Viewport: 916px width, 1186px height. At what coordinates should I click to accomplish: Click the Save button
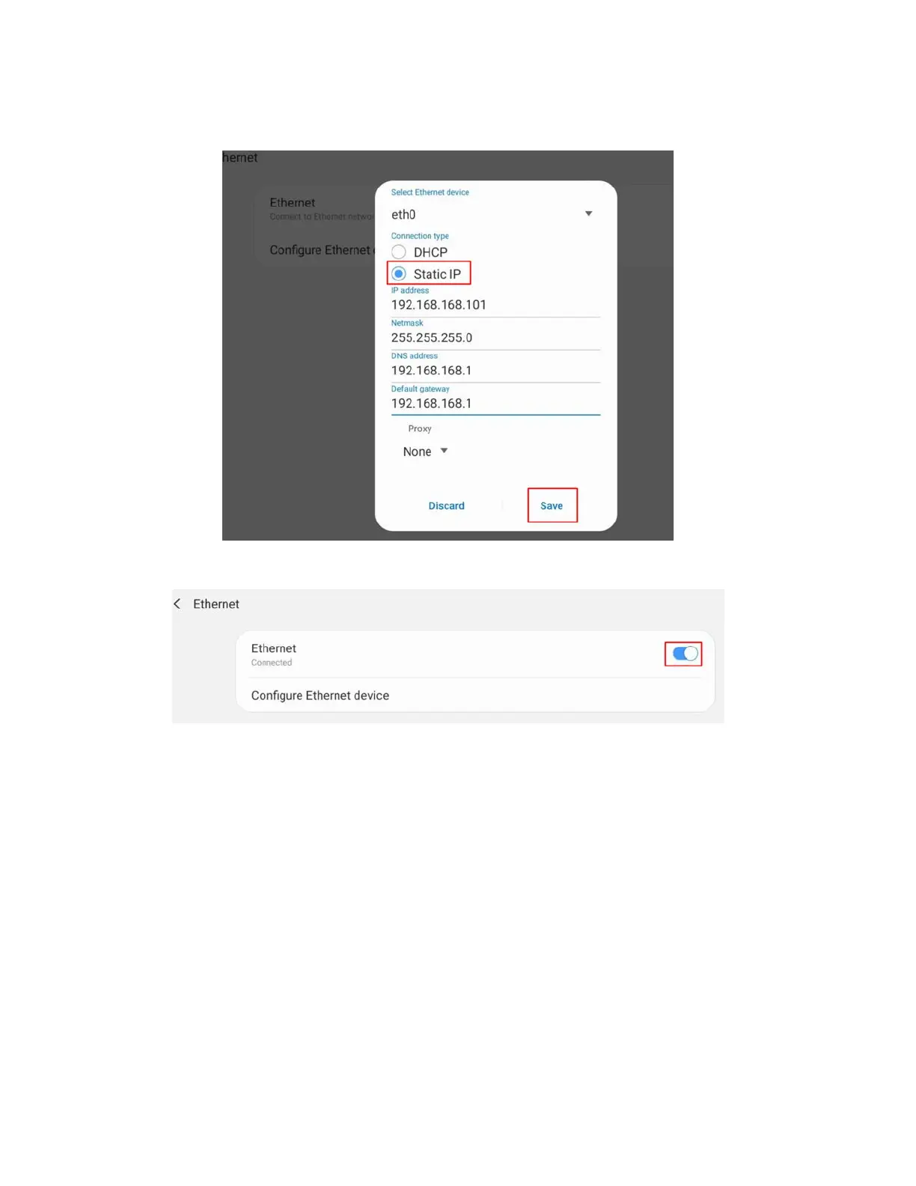[552, 506]
